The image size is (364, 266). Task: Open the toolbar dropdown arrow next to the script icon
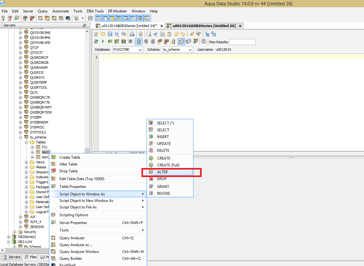(x=83, y=18)
